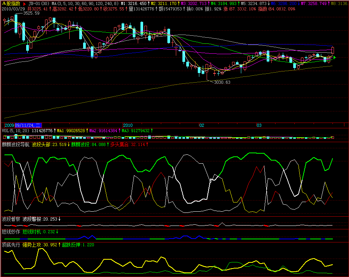This screenshot has height=277, width=349.
Task: Click the blue M6:3286.200 value
Action: tap(284, 4)
